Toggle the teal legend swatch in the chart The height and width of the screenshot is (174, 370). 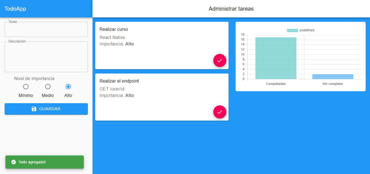pyautogui.click(x=292, y=30)
